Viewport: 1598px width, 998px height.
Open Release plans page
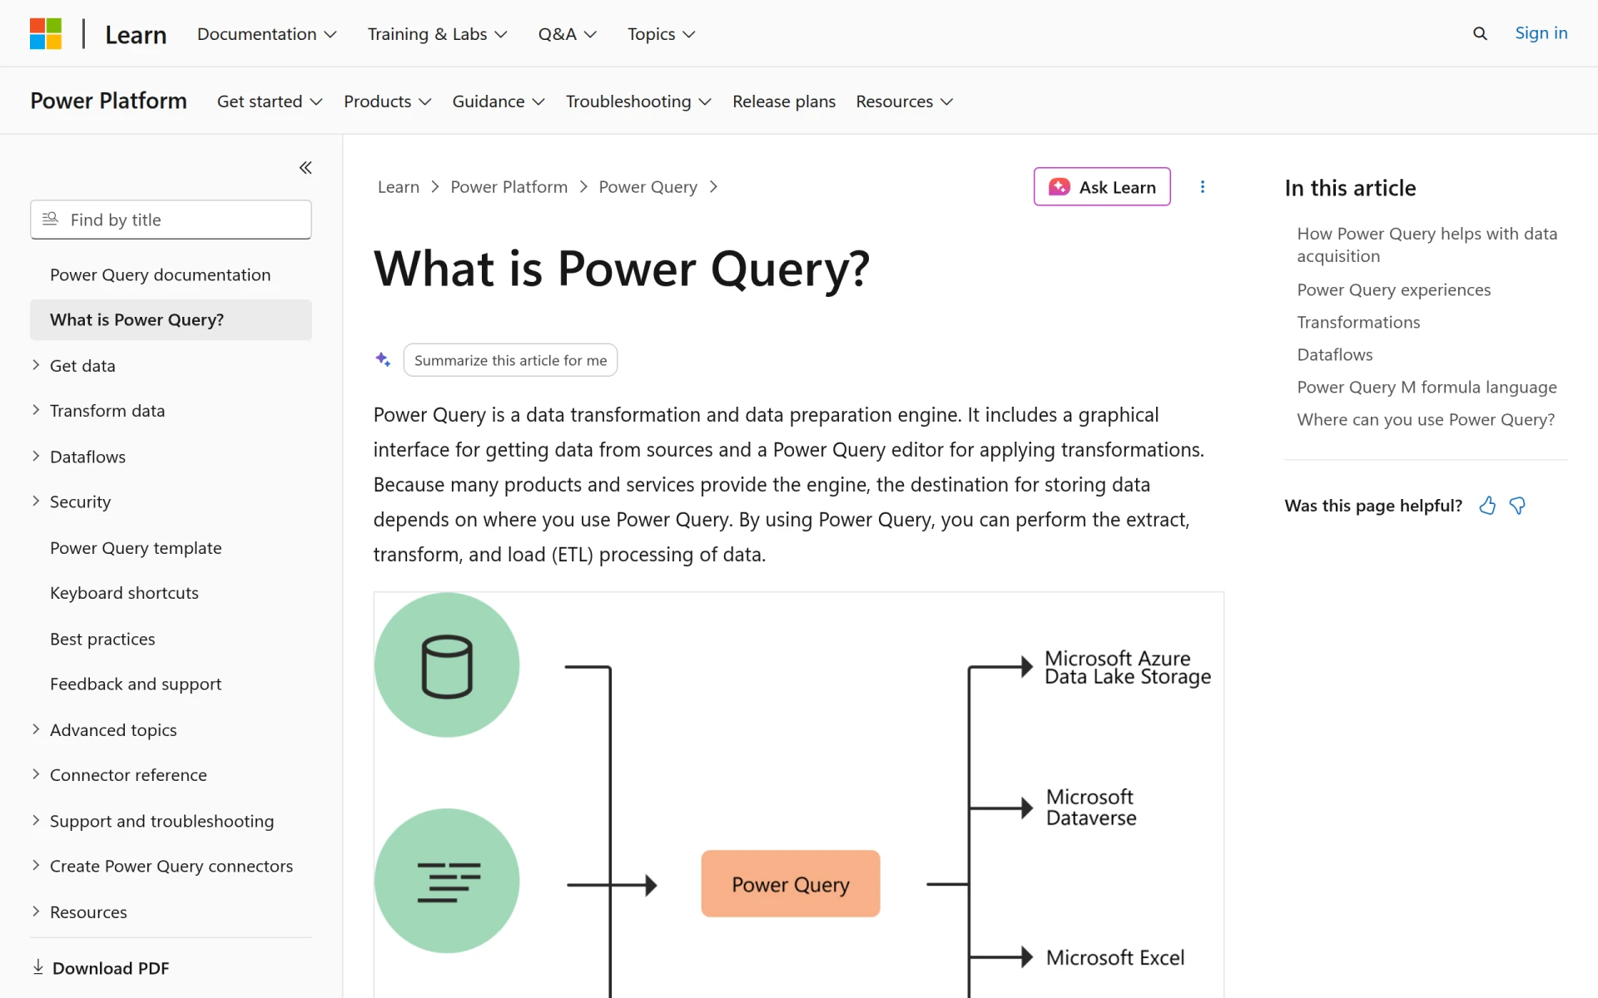(x=784, y=101)
